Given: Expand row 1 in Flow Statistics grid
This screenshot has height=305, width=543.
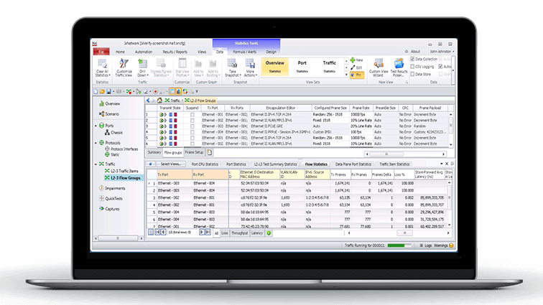Looking at the screenshot, I should click(149, 184).
